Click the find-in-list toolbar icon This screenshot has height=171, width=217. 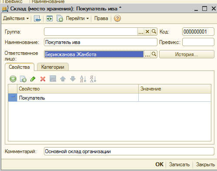coord(37,19)
